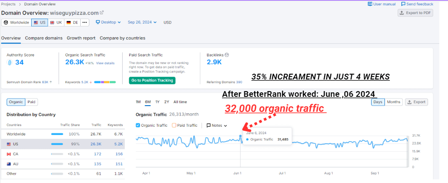Uncheck the Organic Traffic checkbox
448x183 pixels.
pyautogui.click(x=138, y=125)
